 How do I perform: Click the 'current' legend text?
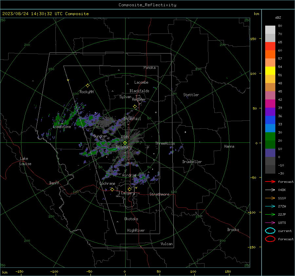point(285,231)
